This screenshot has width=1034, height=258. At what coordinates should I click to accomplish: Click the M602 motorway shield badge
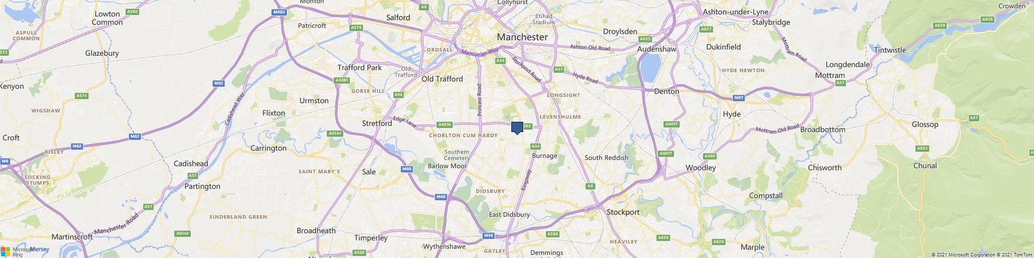[x=279, y=12]
